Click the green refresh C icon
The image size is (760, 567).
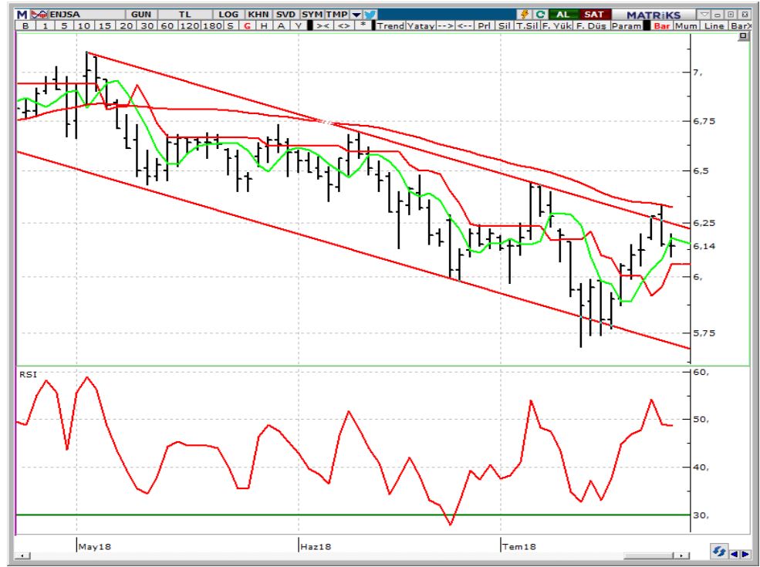pos(540,15)
